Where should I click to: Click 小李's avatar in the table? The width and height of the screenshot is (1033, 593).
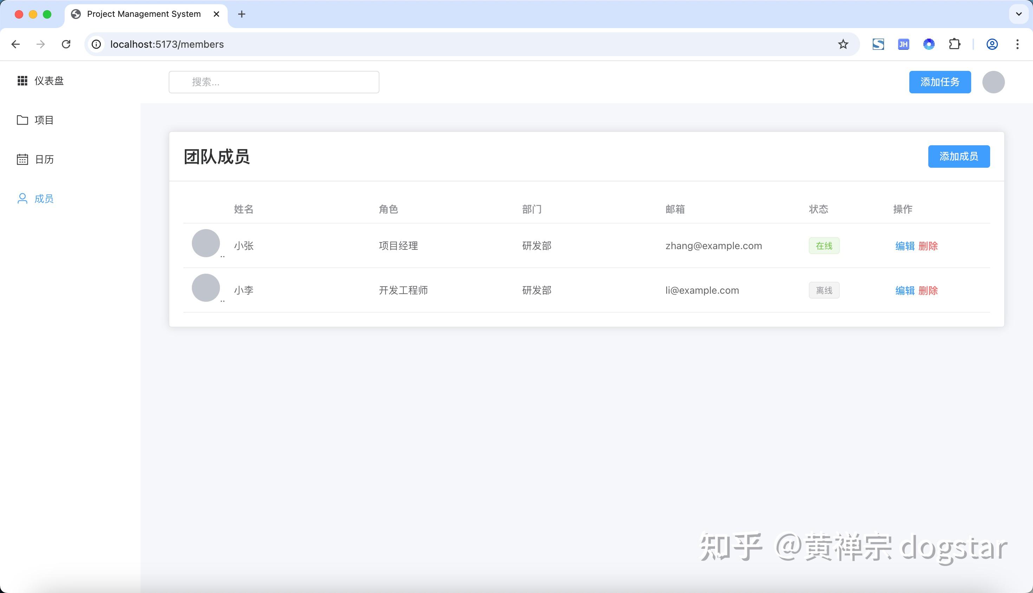coord(206,287)
